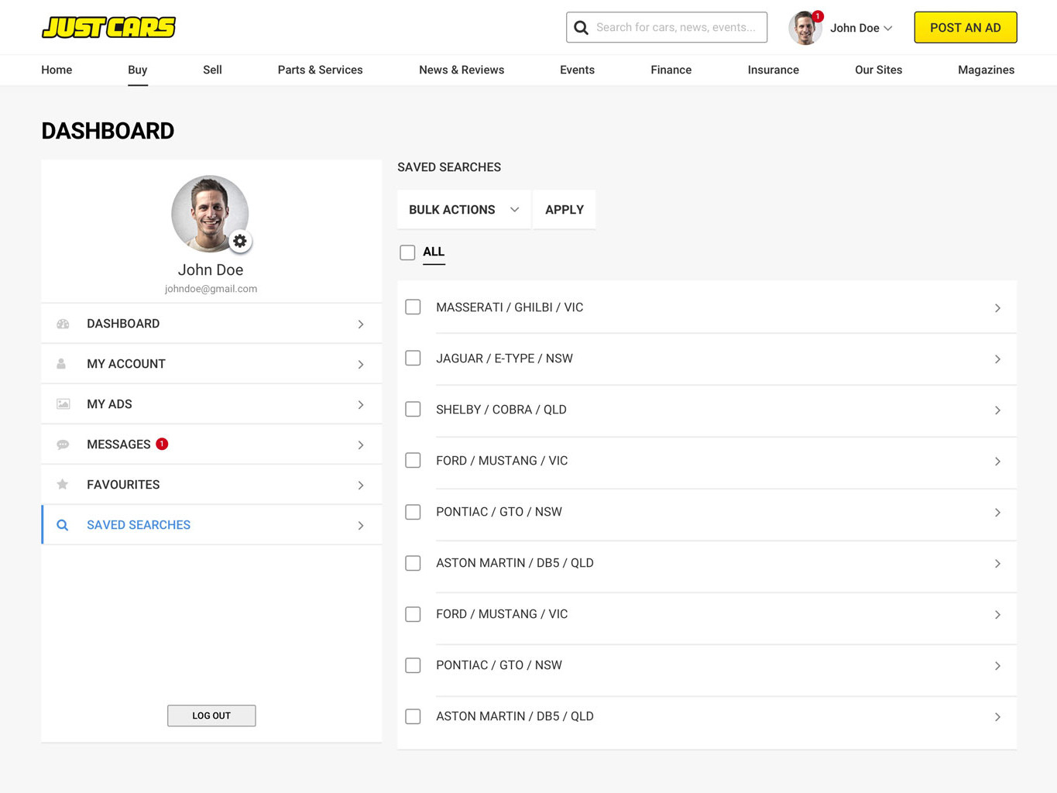The image size is (1057, 793).
Task: Open Our Sites nav item
Action: pos(878,70)
